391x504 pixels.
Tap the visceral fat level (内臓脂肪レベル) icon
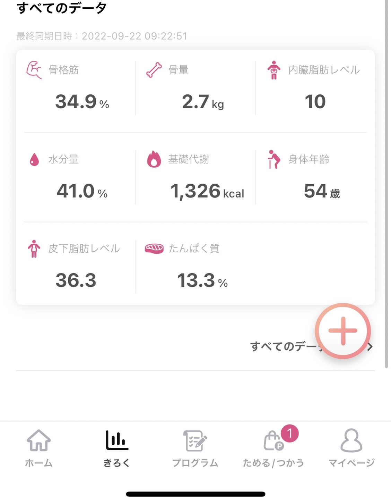[274, 70]
